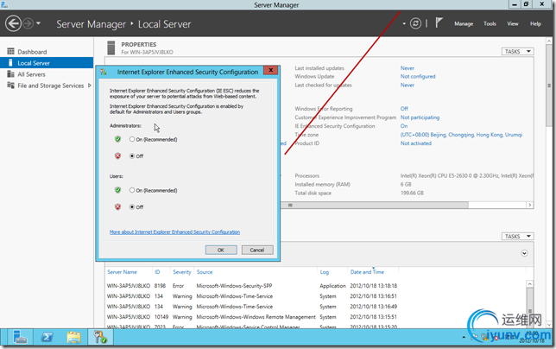Click the On link for IE Enhanced Security
The height and width of the screenshot is (349, 556).
(404, 126)
